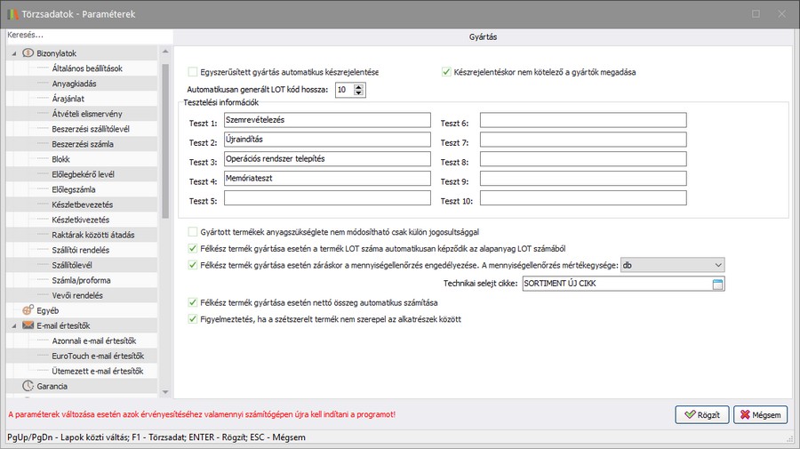Cancel with the Mégsem button
Screen dimensions: 800x449
tap(761, 414)
